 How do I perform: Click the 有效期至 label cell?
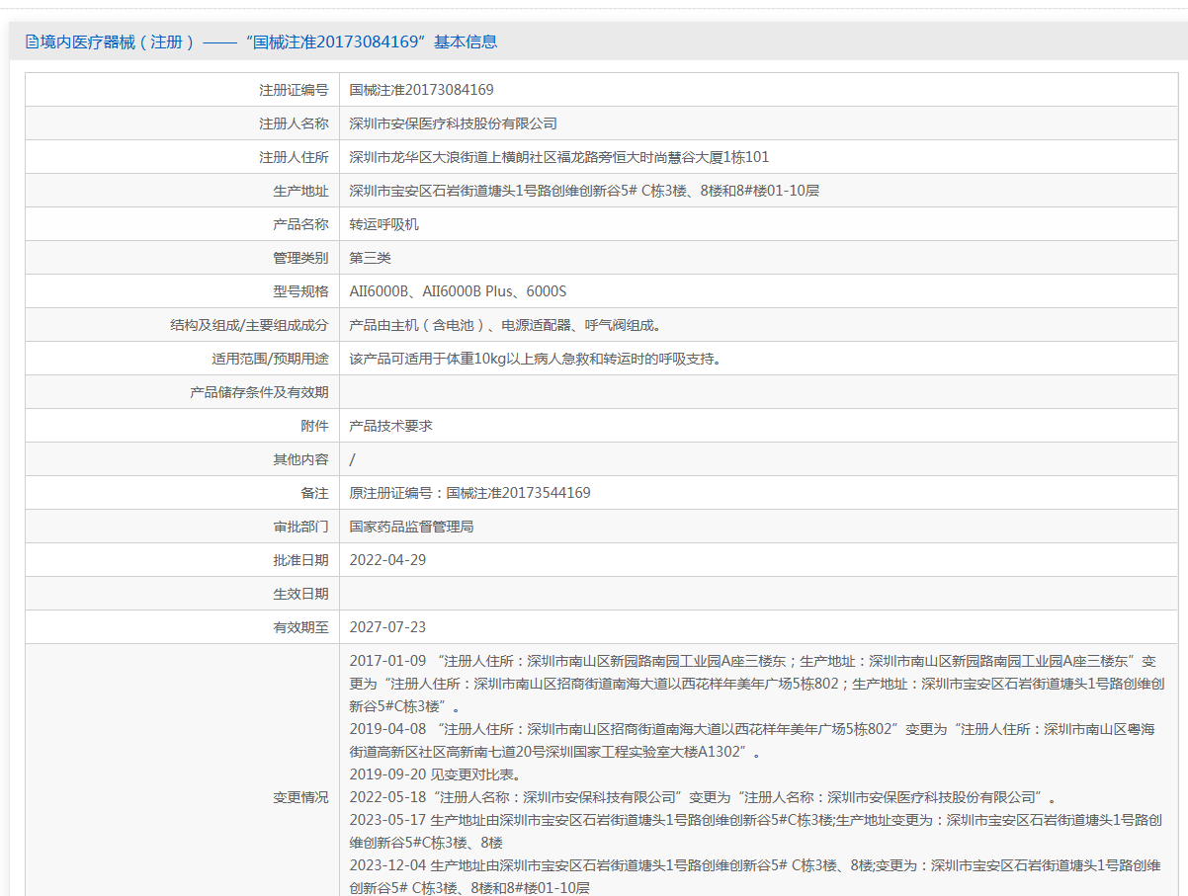(x=182, y=627)
